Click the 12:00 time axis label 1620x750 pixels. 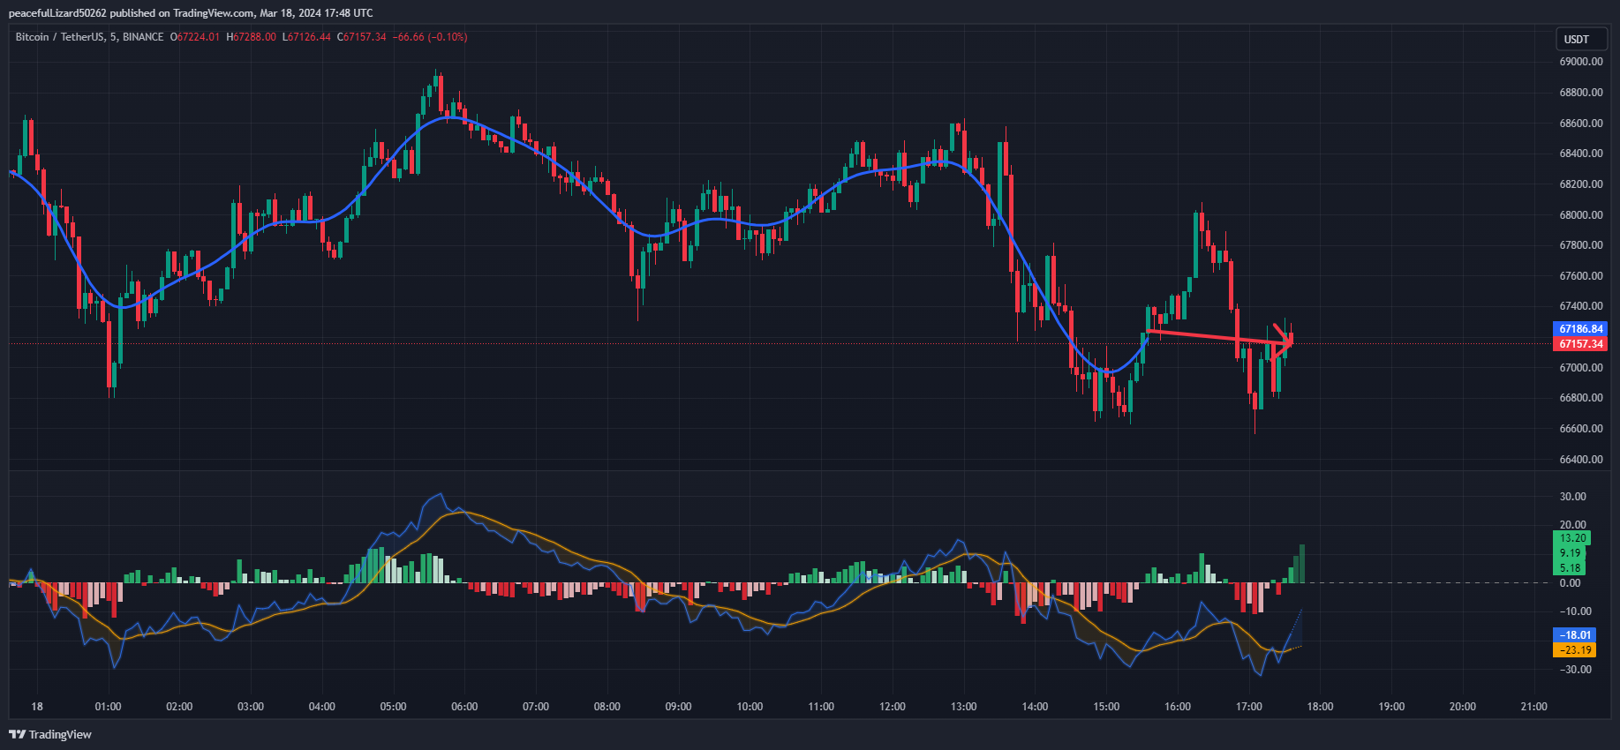coord(893,707)
